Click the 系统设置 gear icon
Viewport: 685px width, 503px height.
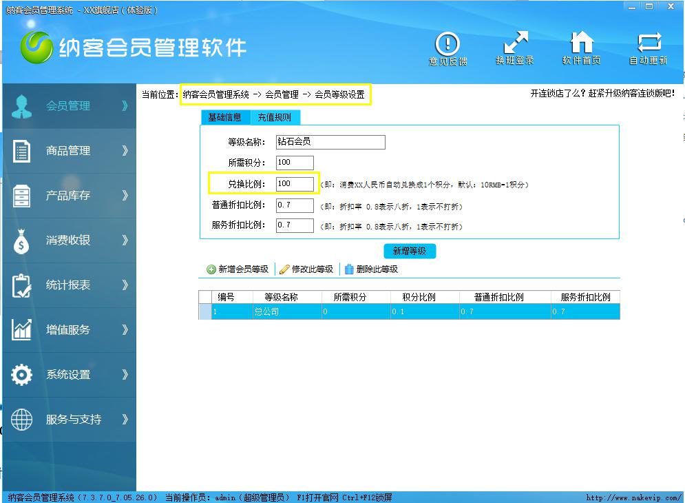[22, 375]
